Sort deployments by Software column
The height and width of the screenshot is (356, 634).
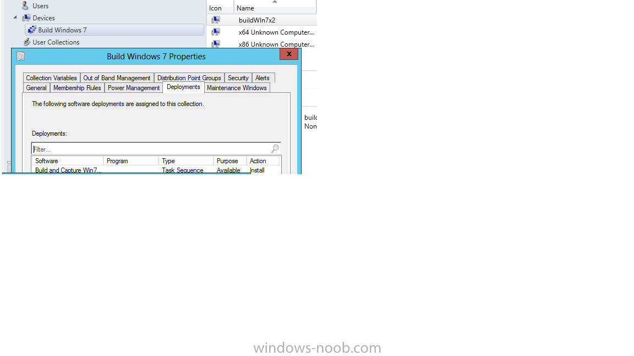[x=68, y=161]
